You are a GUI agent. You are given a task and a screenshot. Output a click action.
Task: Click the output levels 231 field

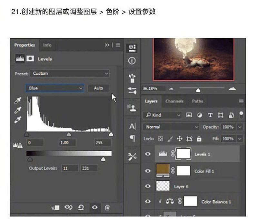point(89,168)
